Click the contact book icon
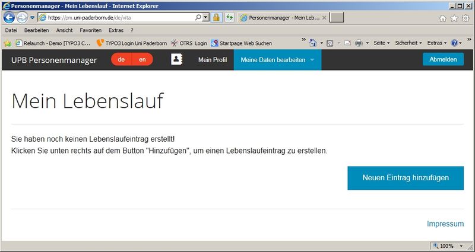Viewport: 475px width, 252px height. tap(176, 59)
